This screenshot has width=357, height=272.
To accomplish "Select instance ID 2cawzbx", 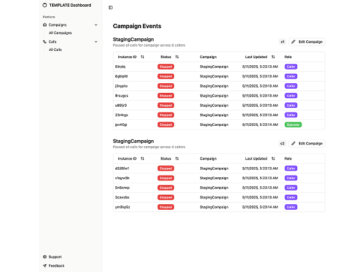I will click(122, 197).
